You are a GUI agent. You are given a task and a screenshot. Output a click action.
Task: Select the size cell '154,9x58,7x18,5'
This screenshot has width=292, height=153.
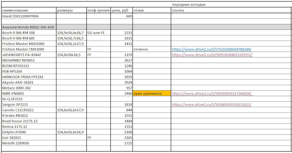[x=71, y=38]
